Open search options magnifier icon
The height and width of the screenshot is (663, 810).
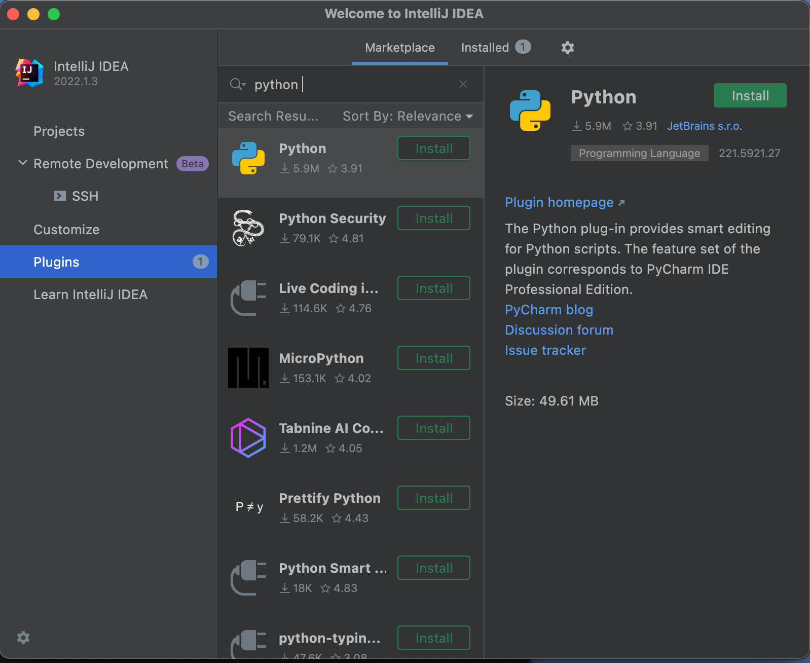[237, 84]
